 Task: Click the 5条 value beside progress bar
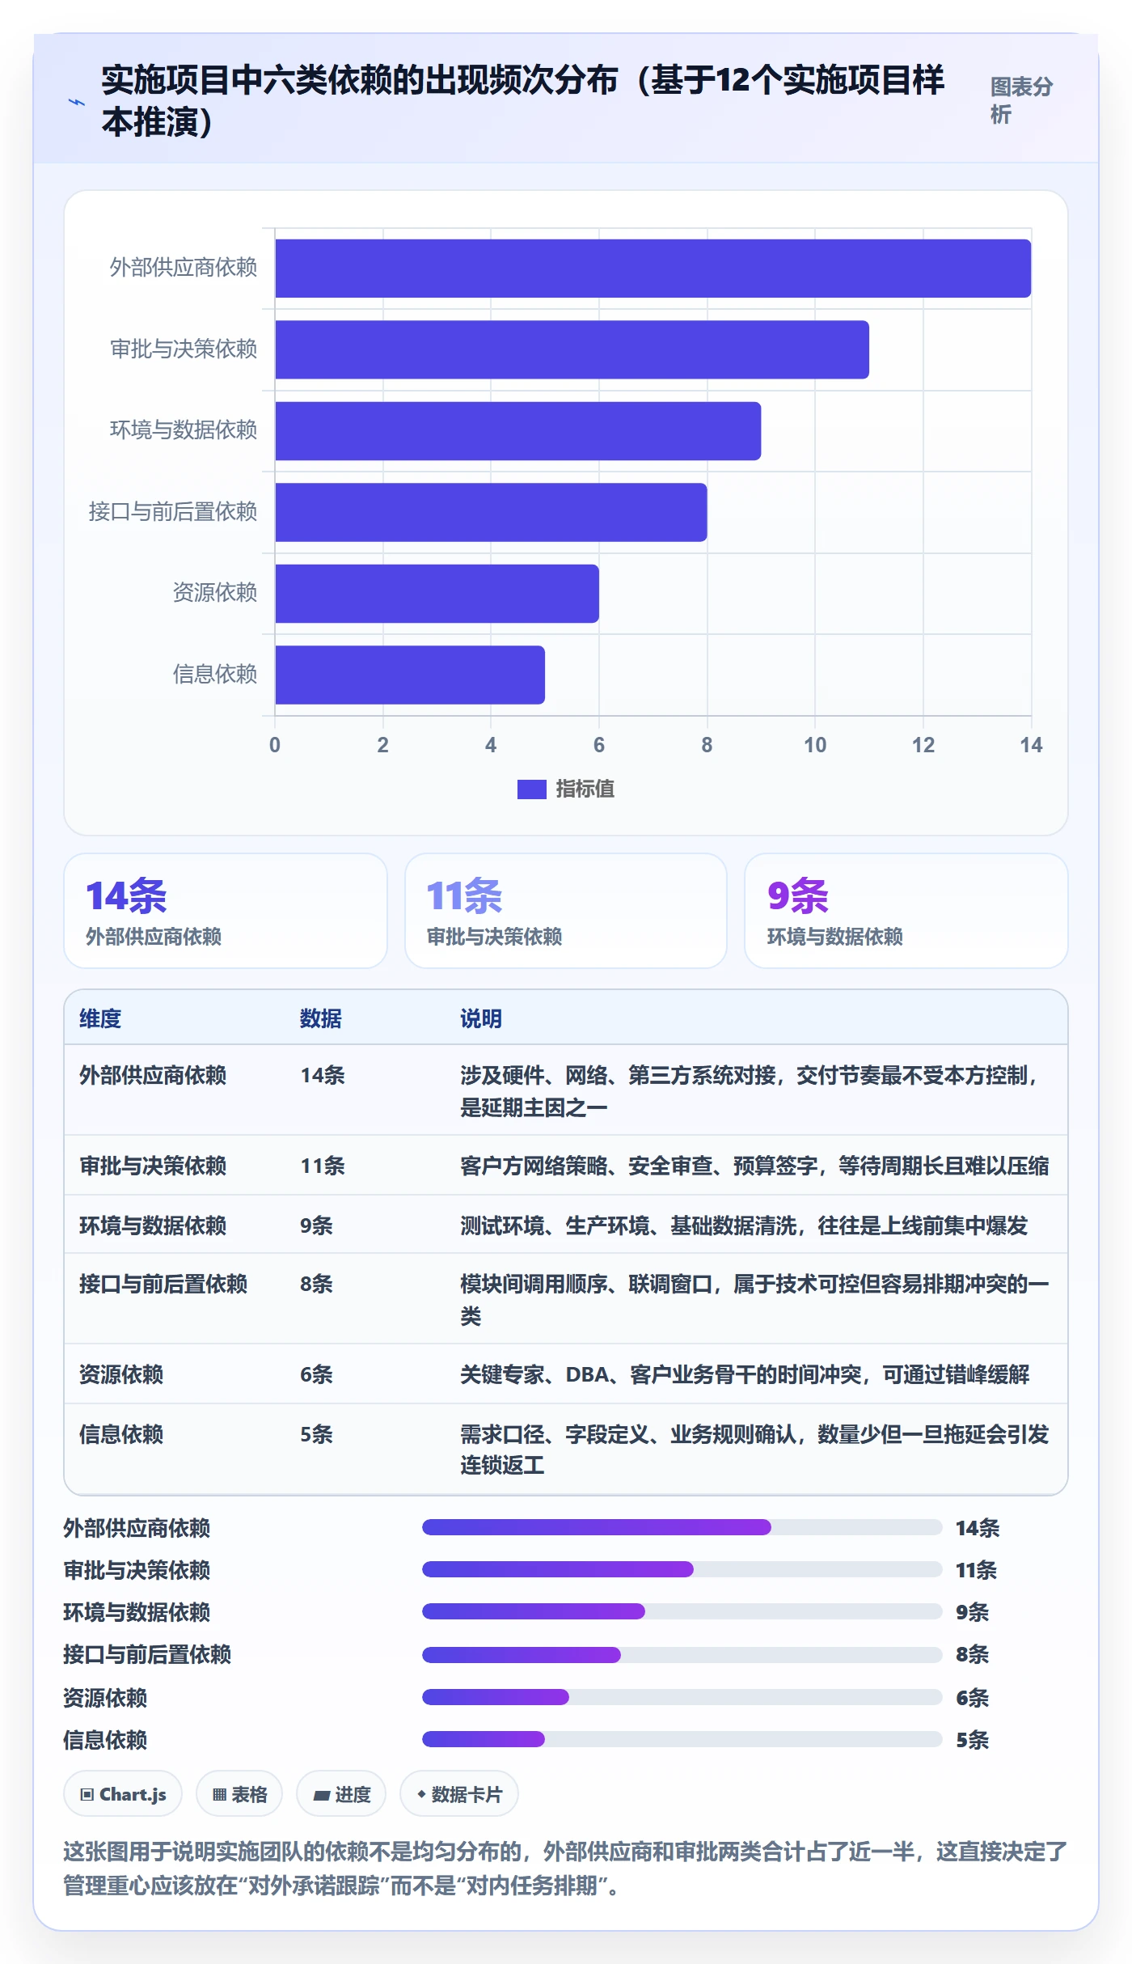973,1739
